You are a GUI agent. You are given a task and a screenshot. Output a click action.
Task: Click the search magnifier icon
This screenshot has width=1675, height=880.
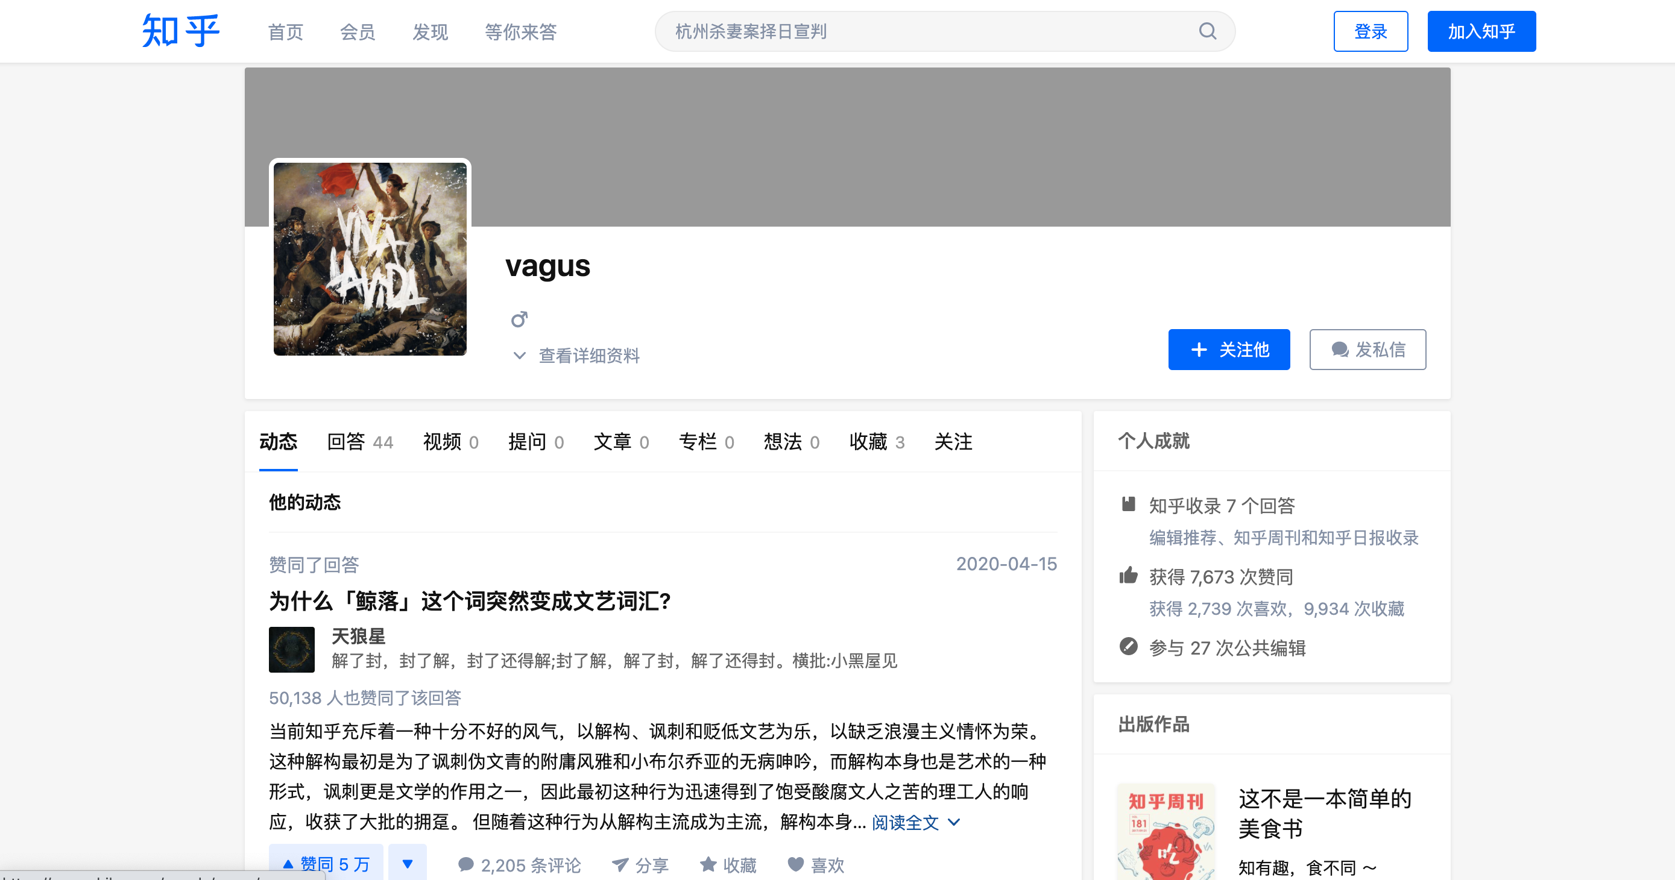1208,31
